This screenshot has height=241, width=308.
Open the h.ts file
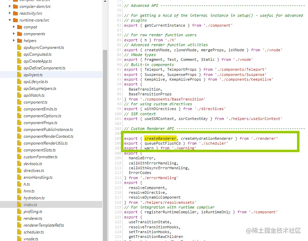coord(27,184)
